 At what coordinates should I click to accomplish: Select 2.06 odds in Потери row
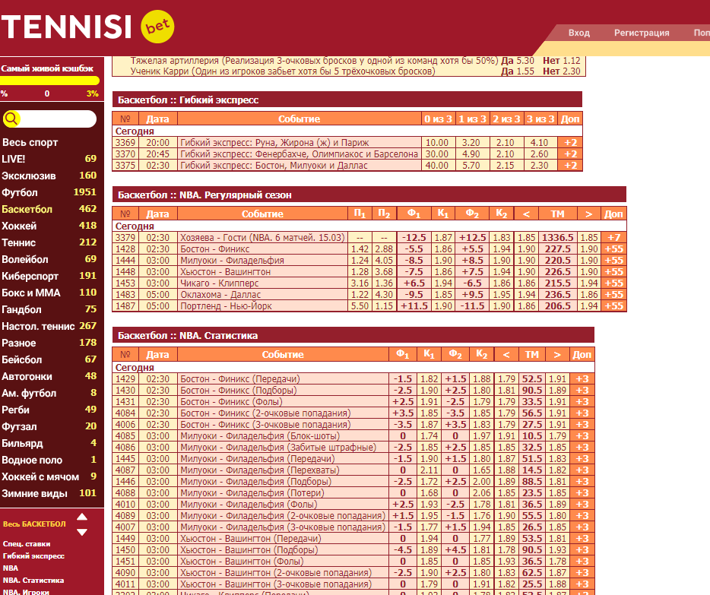pyautogui.click(x=481, y=493)
